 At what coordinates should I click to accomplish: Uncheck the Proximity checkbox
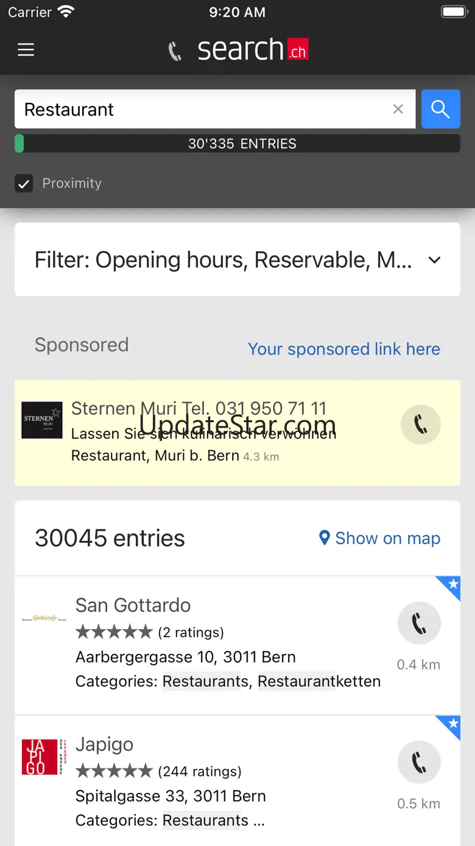pyautogui.click(x=24, y=183)
